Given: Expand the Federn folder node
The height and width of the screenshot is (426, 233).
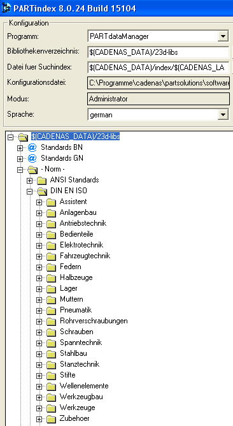Looking at the screenshot, I should (39, 267).
